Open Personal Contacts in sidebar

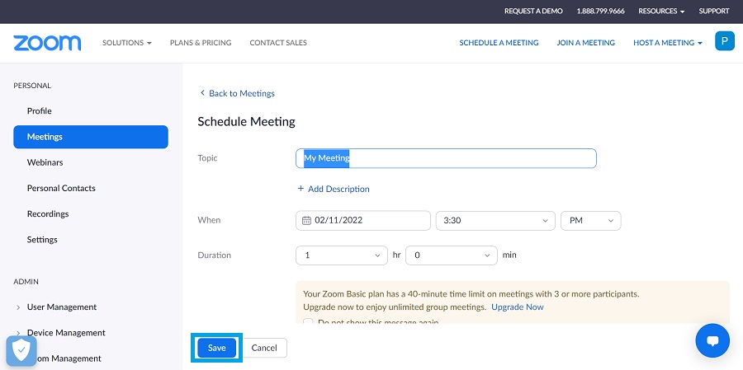61,188
